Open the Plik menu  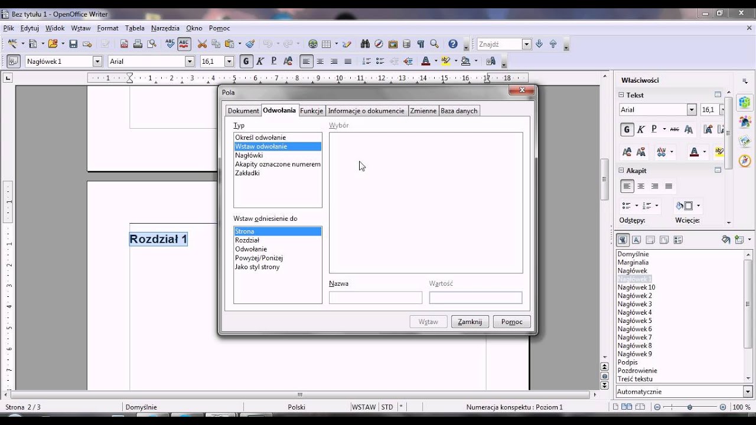coord(8,28)
